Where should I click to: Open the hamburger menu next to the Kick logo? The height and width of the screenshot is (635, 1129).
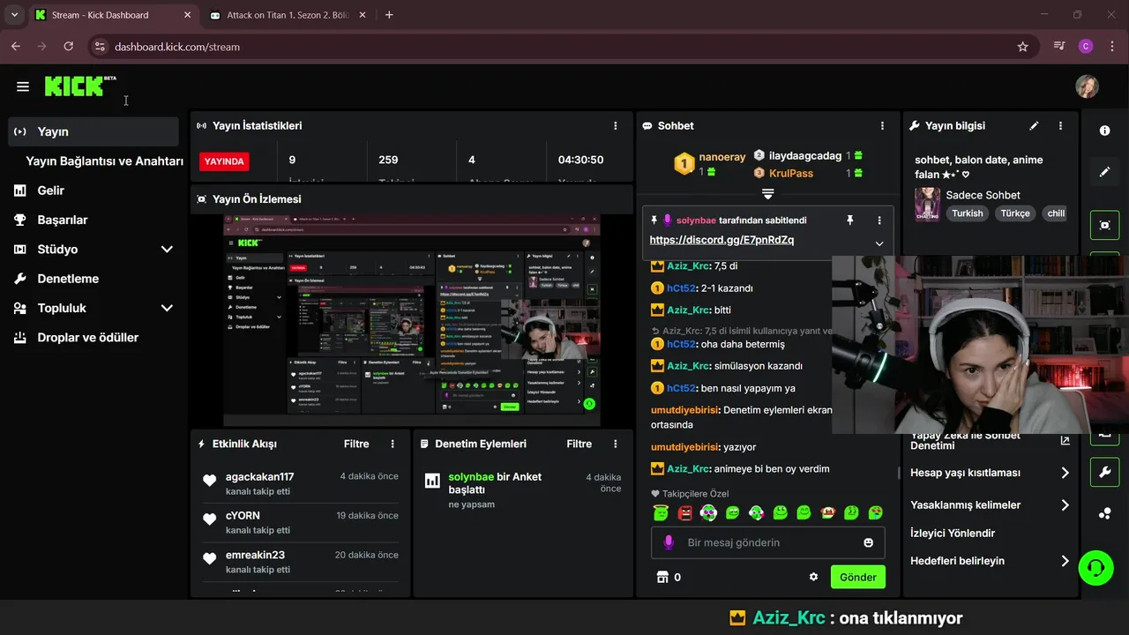pos(23,86)
